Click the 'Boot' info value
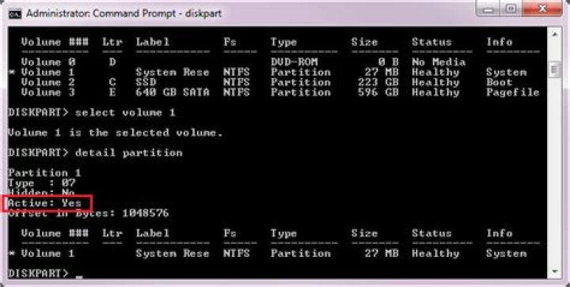 point(499,82)
